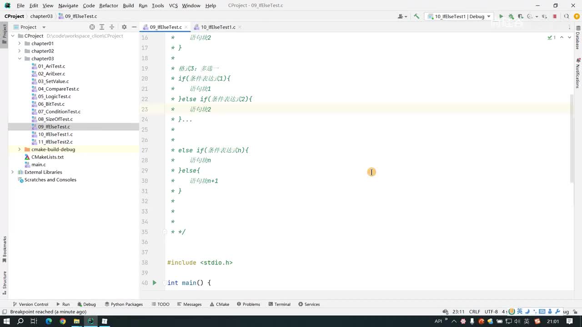The image size is (582, 327).
Task: Launch Google Chrome from taskbar
Action: (x=63, y=321)
